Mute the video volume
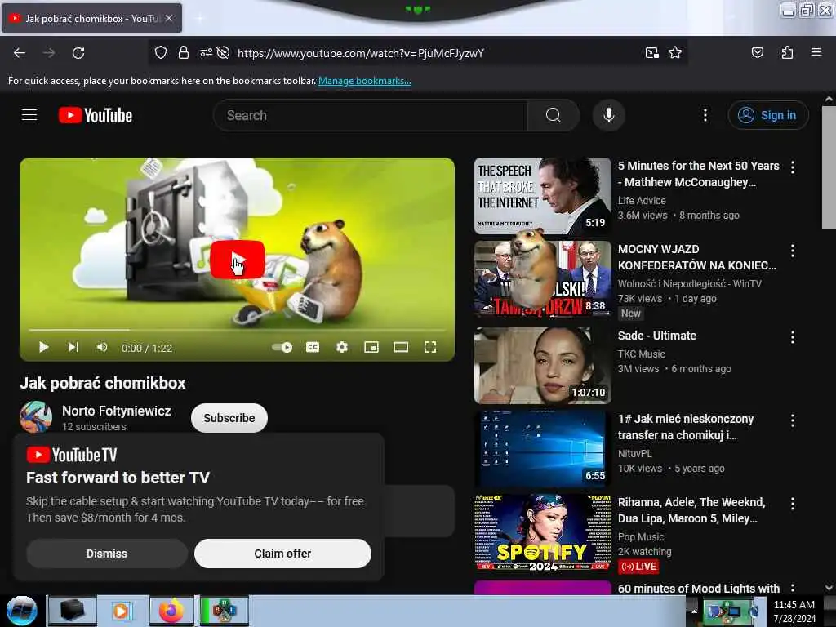Image resolution: width=836 pixels, height=627 pixels. [102, 347]
